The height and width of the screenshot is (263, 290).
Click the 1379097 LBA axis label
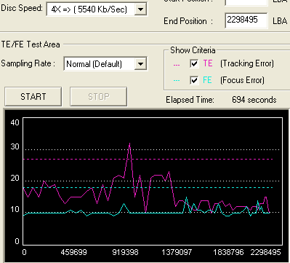click(177, 252)
